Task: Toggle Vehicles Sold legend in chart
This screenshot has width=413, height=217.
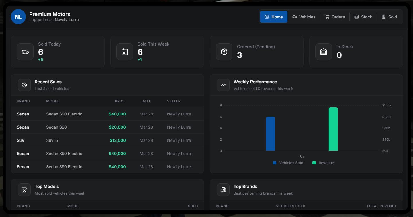Action: tap(288, 163)
